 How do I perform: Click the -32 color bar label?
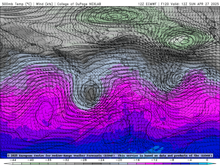[x=66, y=160]
